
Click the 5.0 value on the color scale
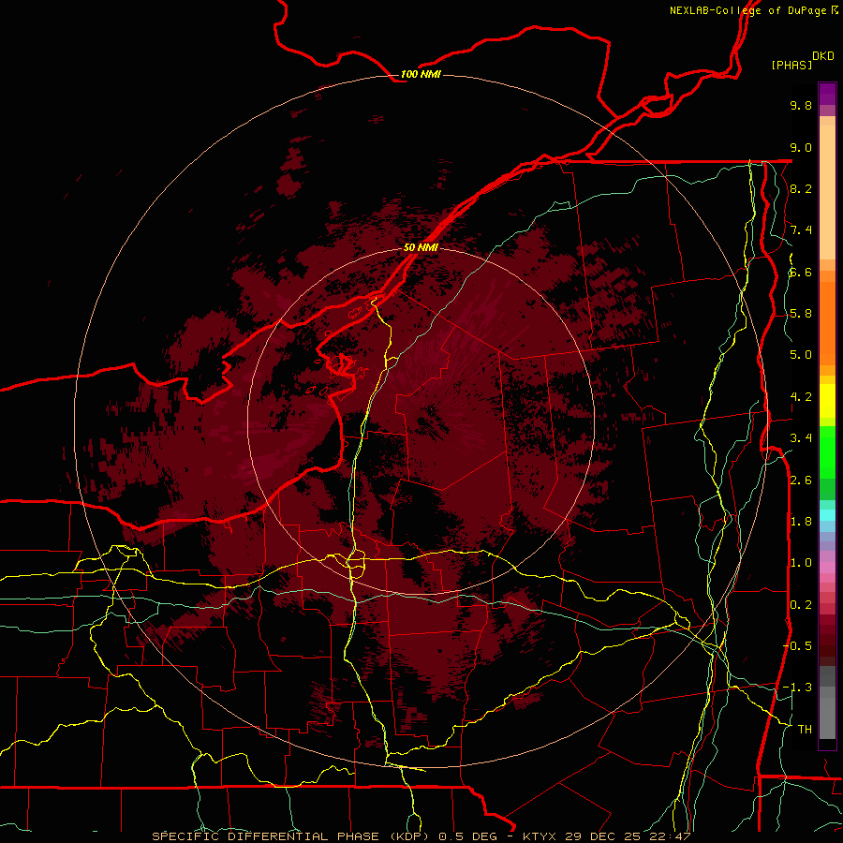pos(801,355)
